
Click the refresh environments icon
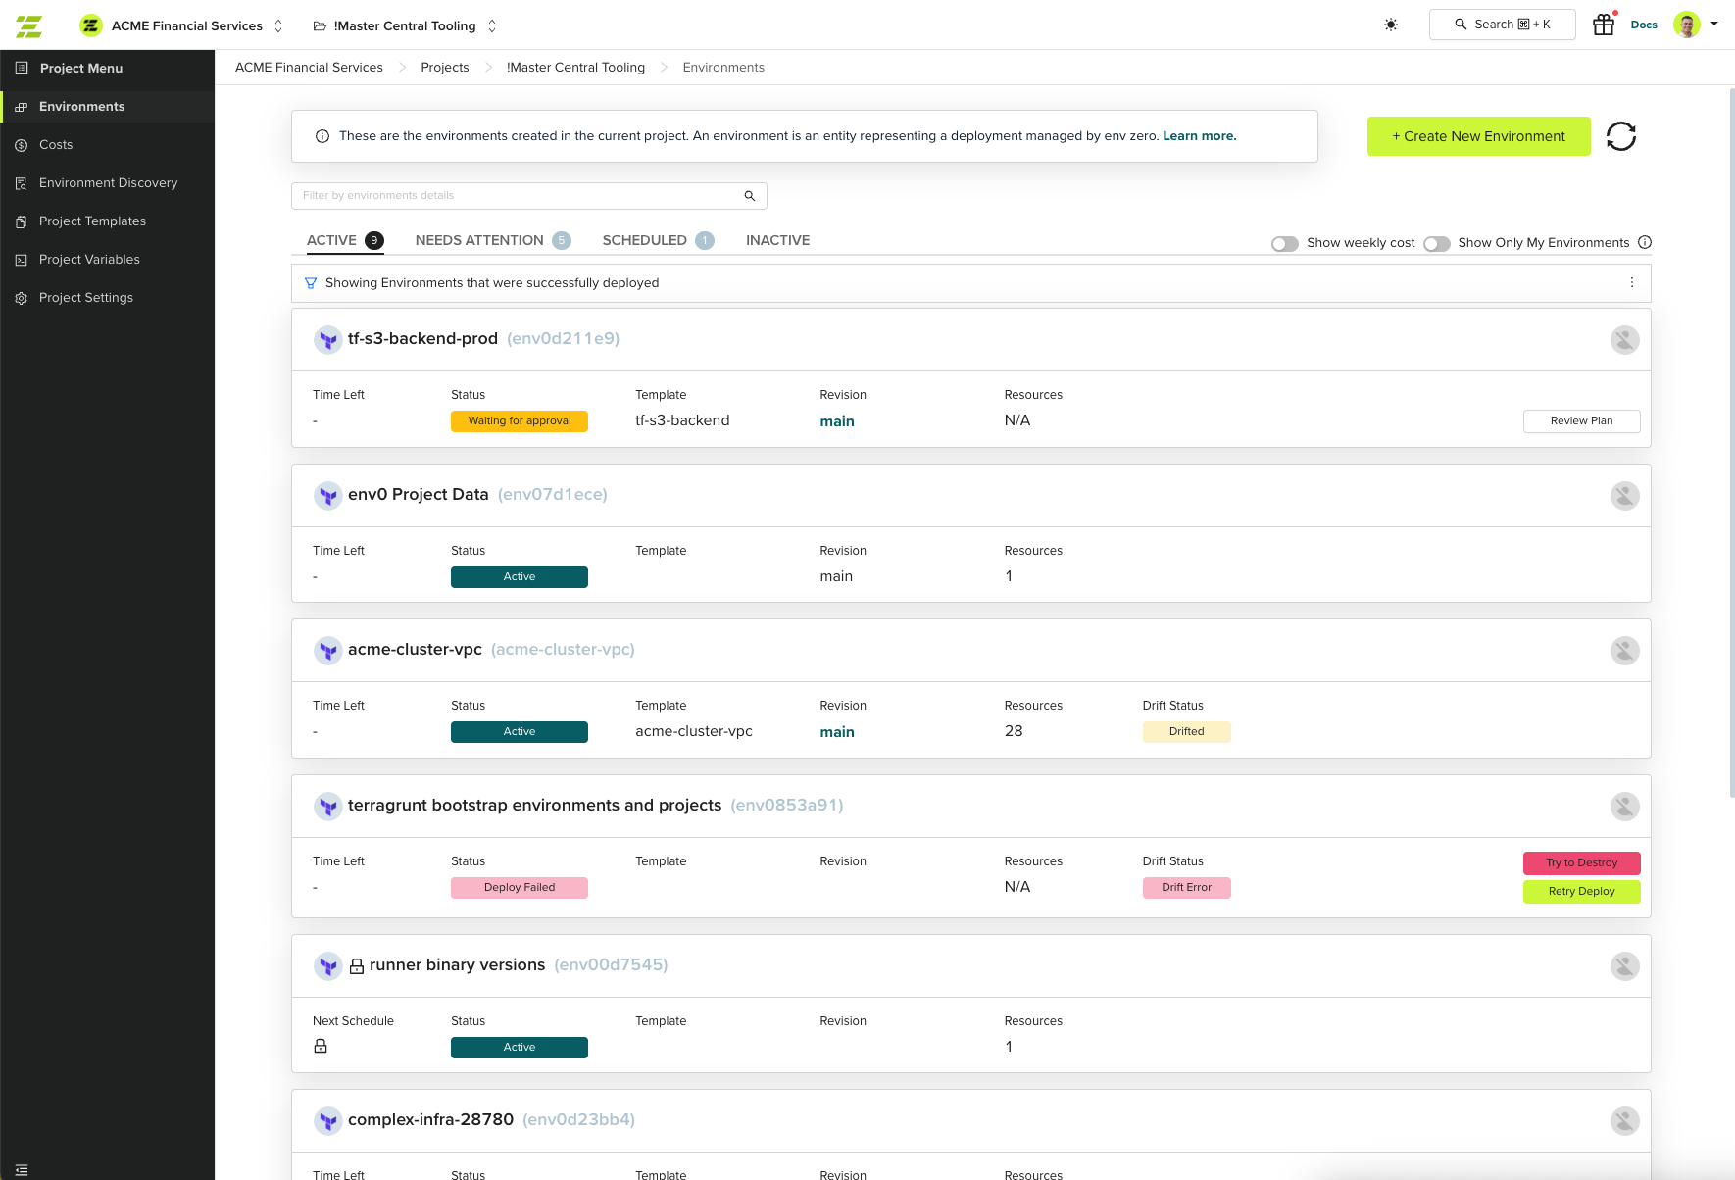[x=1620, y=136]
